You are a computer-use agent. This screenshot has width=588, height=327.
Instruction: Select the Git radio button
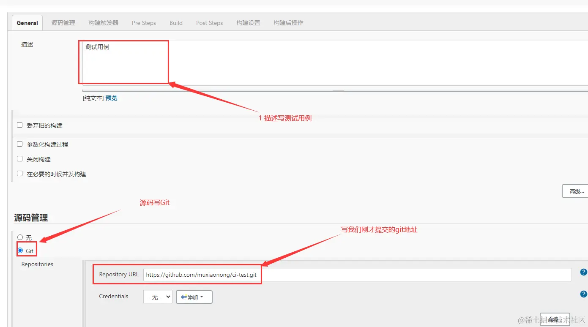tap(20, 251)
